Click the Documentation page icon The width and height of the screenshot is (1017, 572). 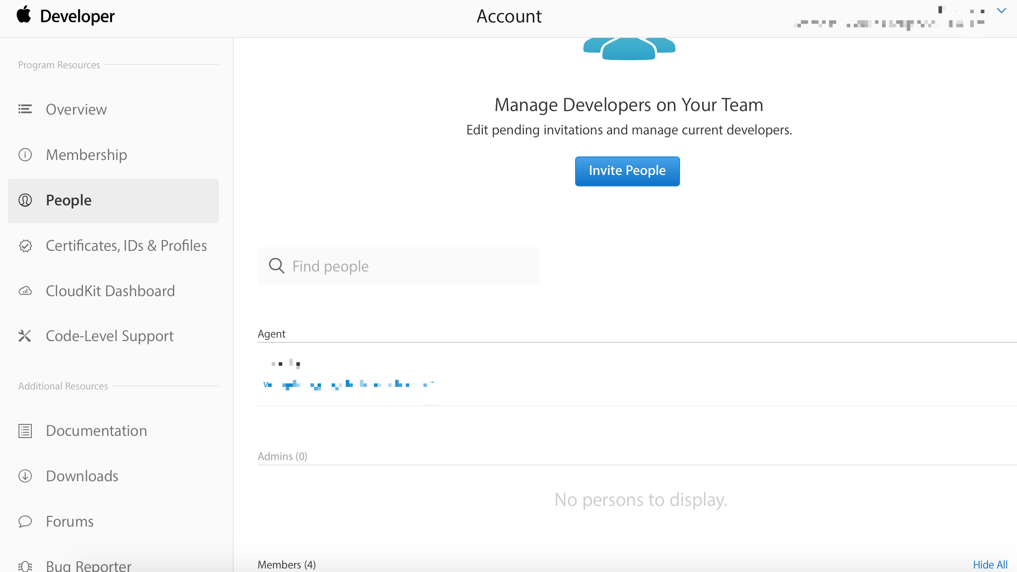[x=25, y=431]
